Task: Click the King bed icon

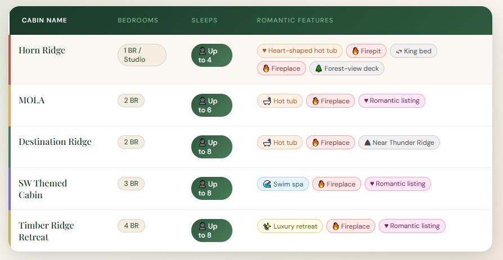Action: [x=398, y=51]
